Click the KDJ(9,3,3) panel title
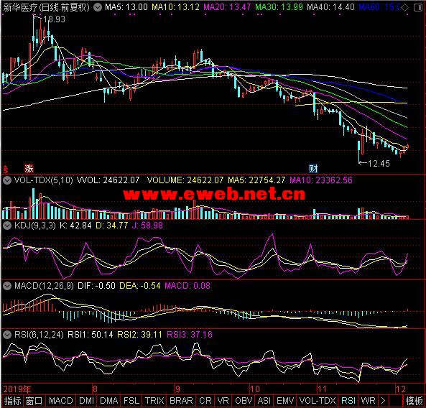The width and height of the screenshot is (426, 408). pyautogui.click(x=34, y=226)
